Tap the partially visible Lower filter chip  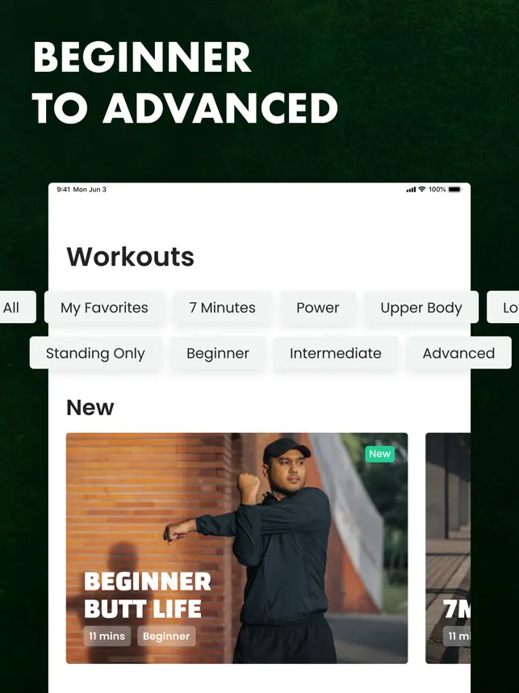click(503, 307)
